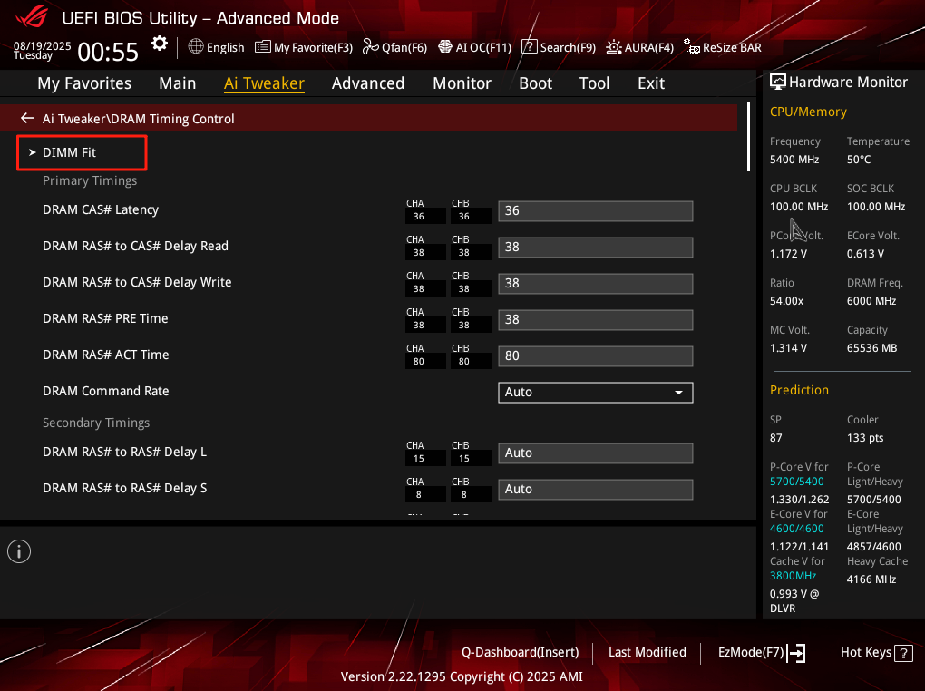Click DRAM RAS# PRE Time input field
This screenshot has width=925, height=691.
595,320
